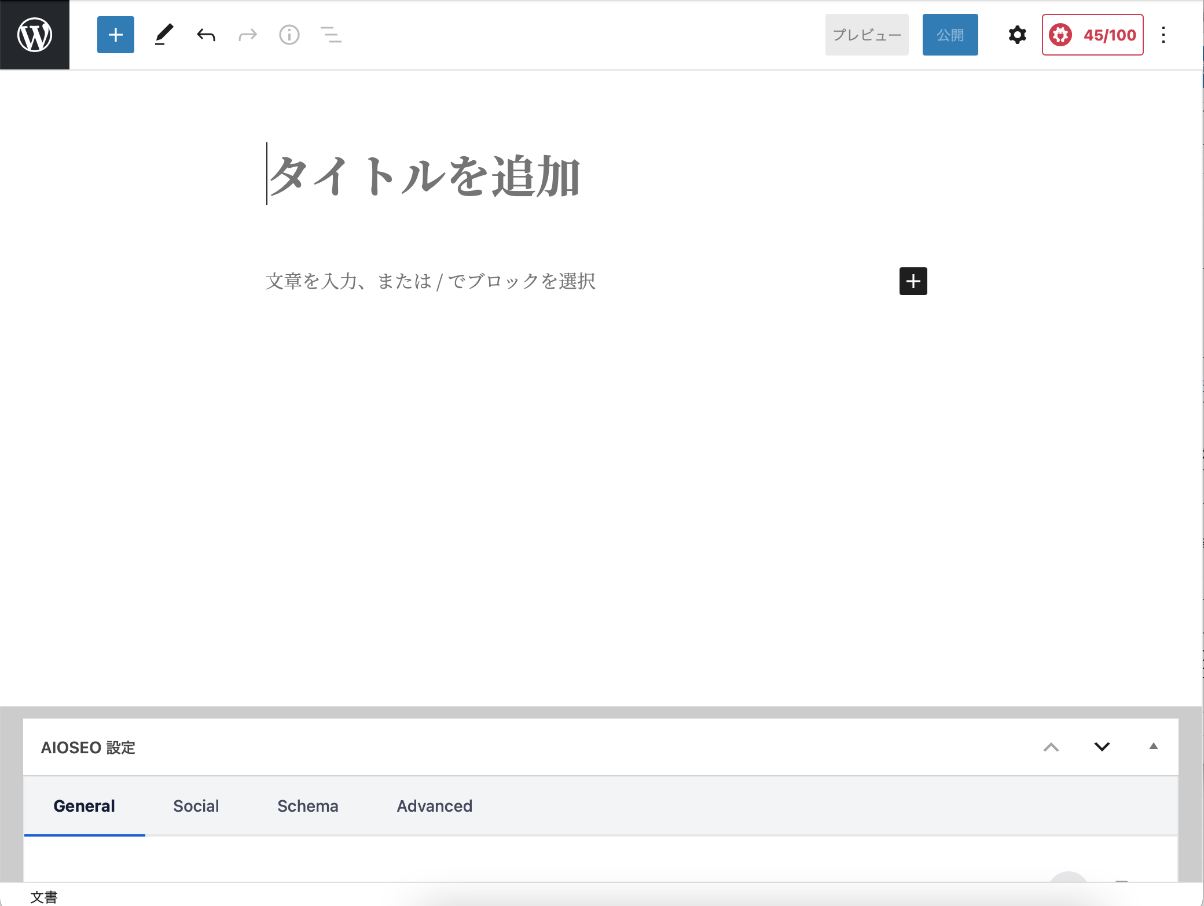The height and width of the screenshot is (906, 1204).
Task: Collapse the AIOSEO 設定 panel triangle
Action: click(1154, 746)
